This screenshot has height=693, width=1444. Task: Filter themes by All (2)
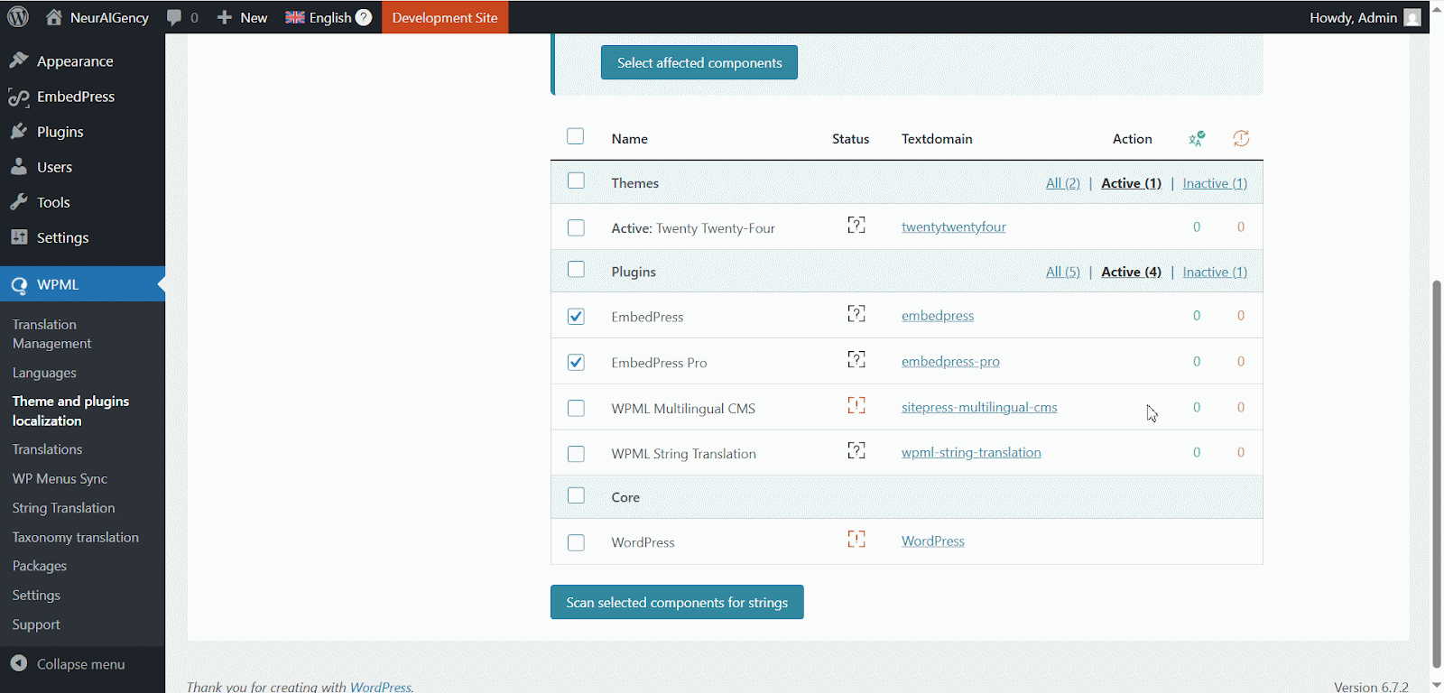[x=1063, y=183]
